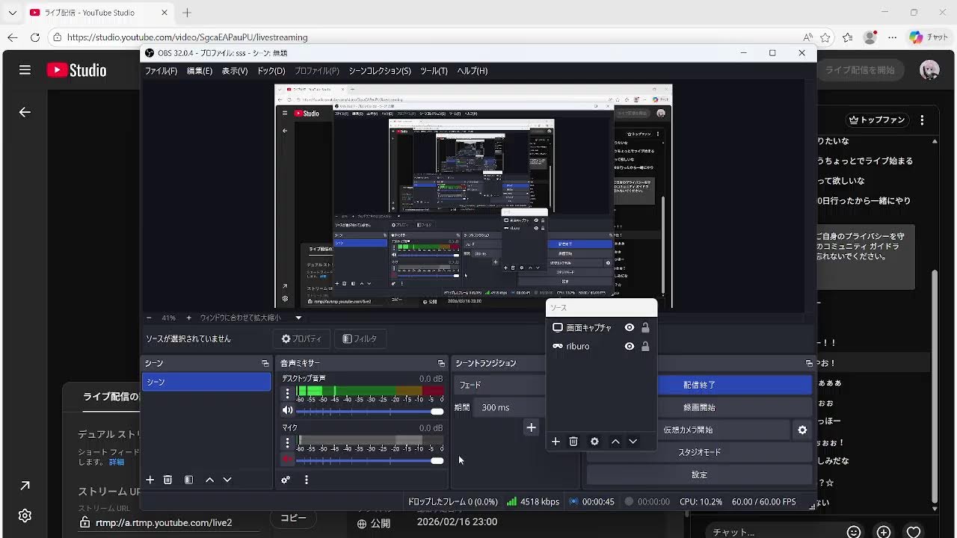
Task: Adjust the デスクトップ音声 volume slider
Action: (x=369, y=411)
